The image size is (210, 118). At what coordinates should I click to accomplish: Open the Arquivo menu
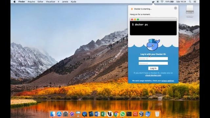(31, 2)
